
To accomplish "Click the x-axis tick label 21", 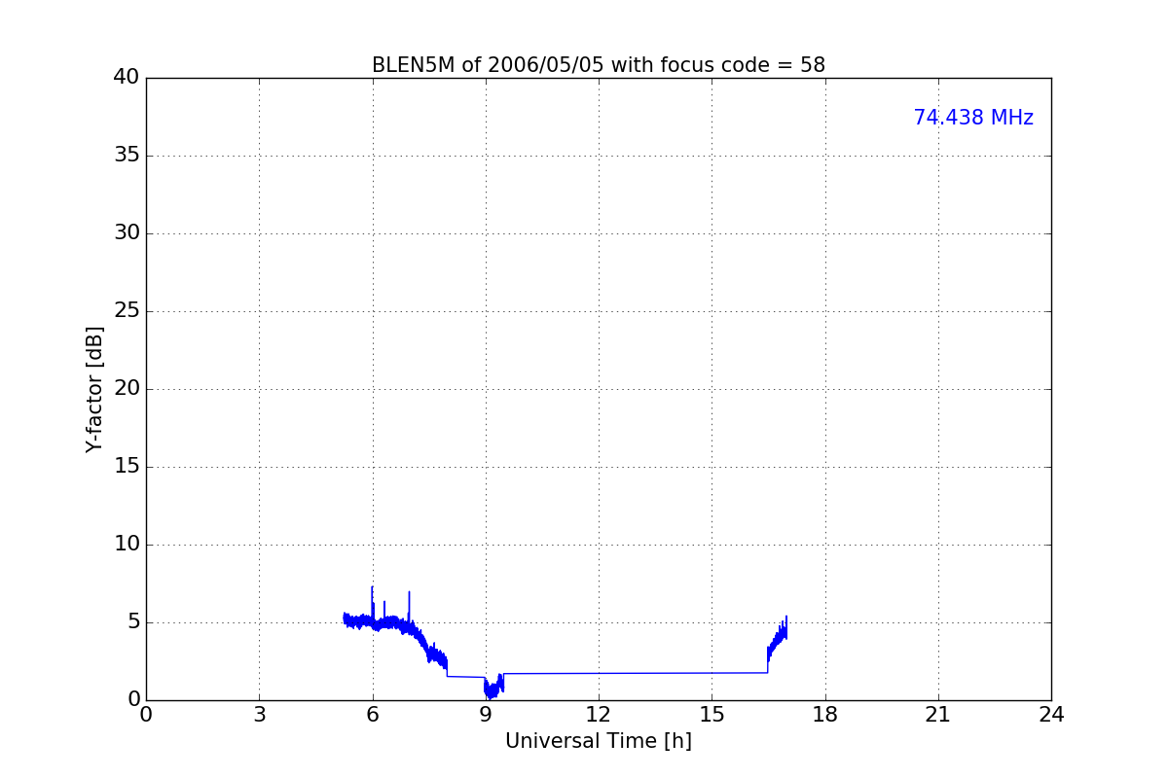I will [937, 715].
